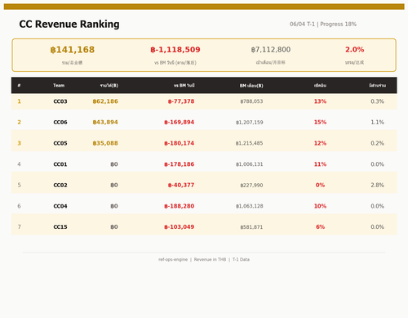This screenshot has height=318, width=408.
Task: Select the monthly target ฿7,112,800 value
Action: tap(271, 50)
